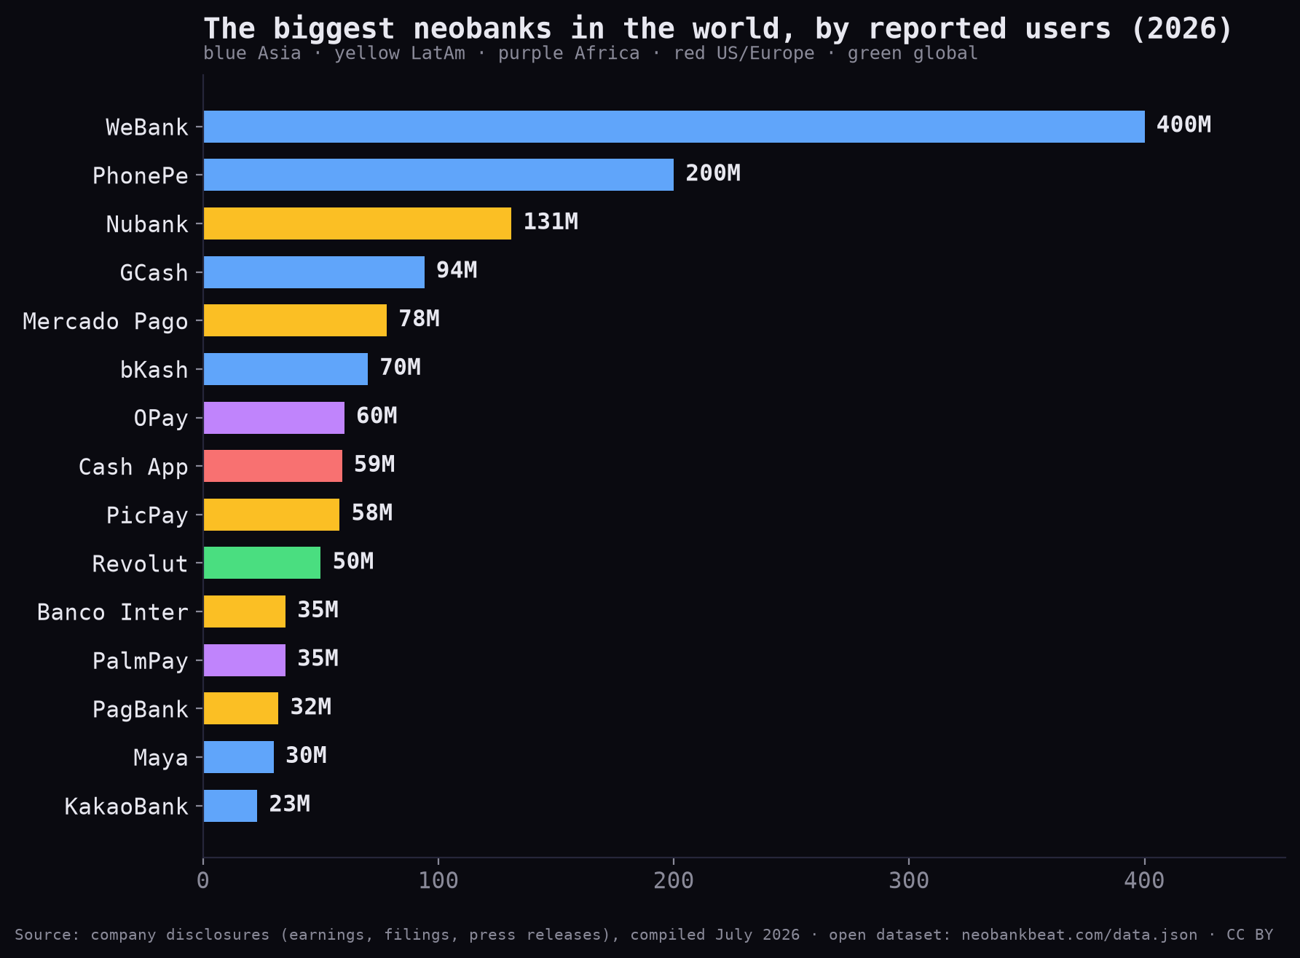Click 'yellow LatAm' in the legend subtitle

[400, 53]
